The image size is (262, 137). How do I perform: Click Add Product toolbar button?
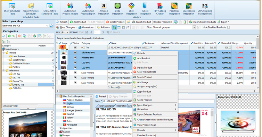[78, 22]
